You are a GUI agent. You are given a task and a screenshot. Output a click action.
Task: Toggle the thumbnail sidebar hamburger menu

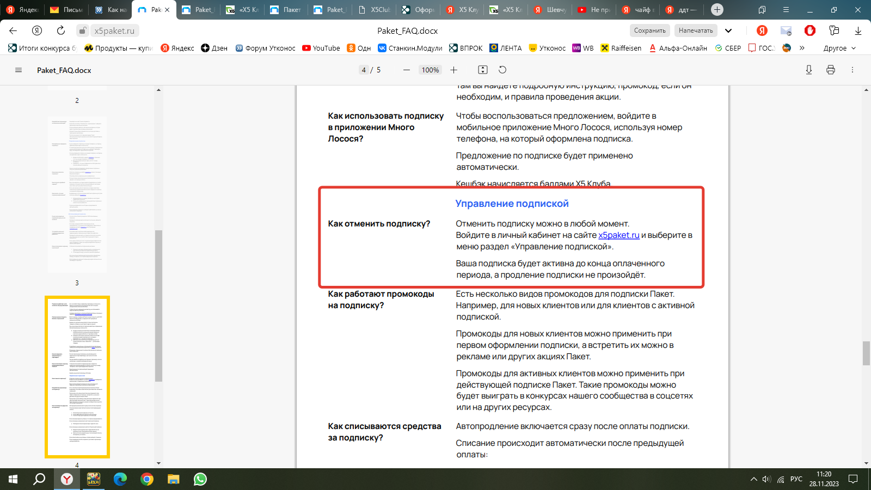coord(19,70)
